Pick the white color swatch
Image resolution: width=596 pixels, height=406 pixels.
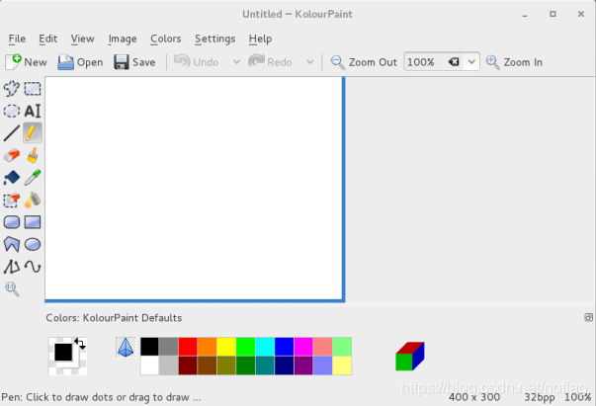coord(150,365)
